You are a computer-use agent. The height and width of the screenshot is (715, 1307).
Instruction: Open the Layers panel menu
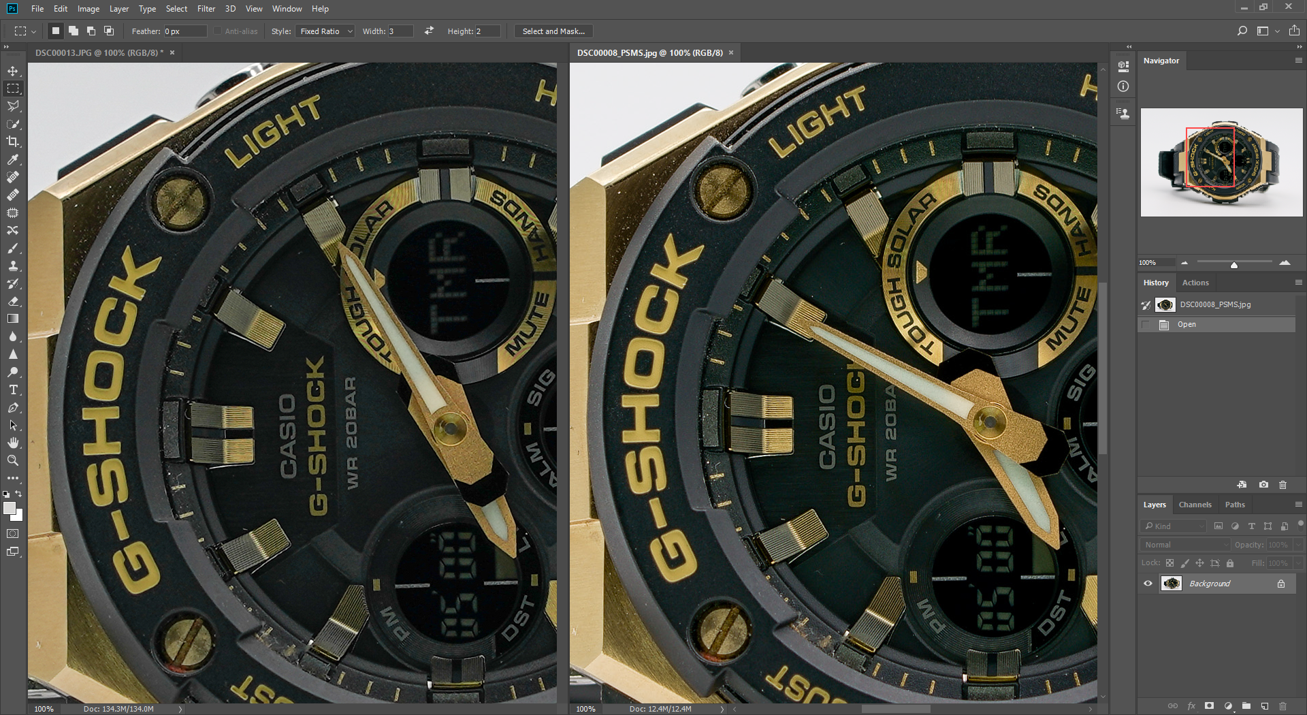(x=1298, y=505)
